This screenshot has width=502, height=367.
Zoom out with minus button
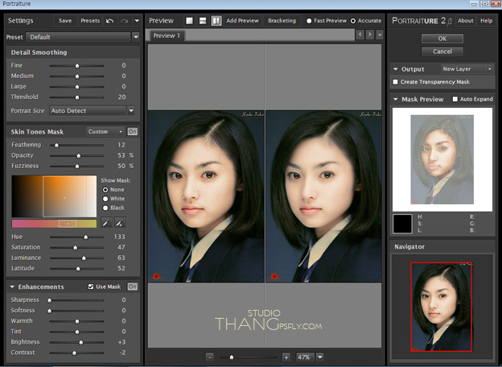(x=209, y=357)
